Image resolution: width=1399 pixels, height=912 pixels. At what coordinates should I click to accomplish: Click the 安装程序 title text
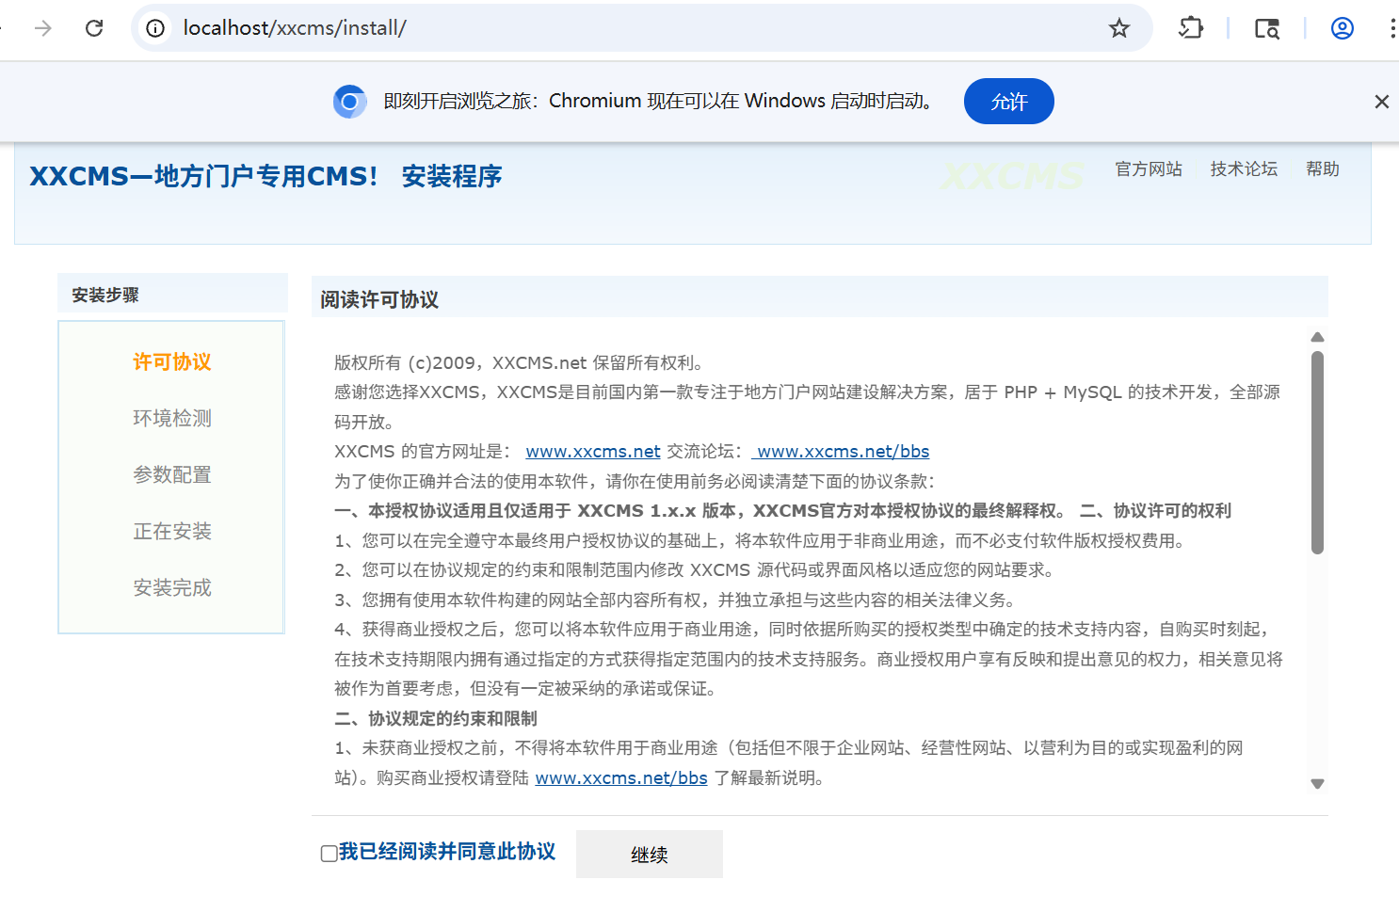pos(452,176)
